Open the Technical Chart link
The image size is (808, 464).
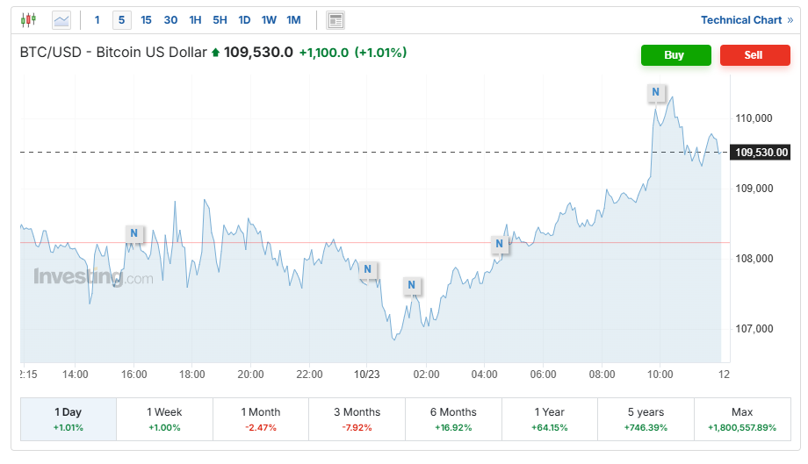(747, 20)
